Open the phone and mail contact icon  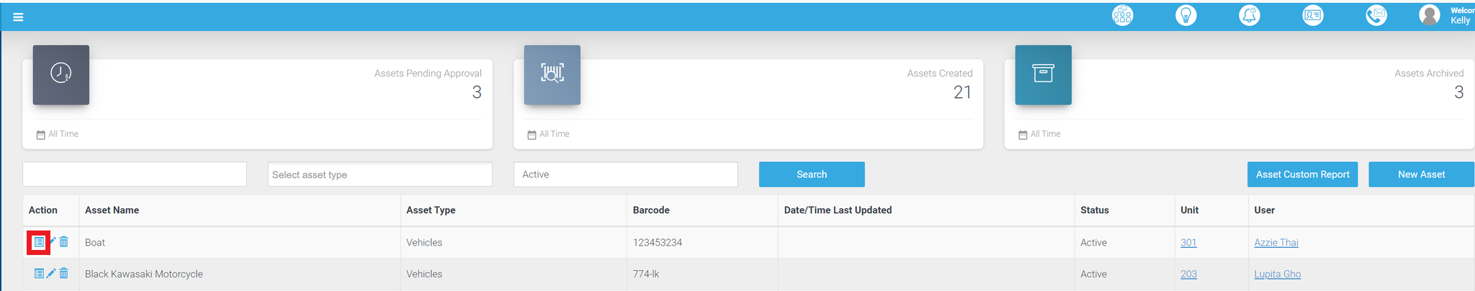[1376, 15]
